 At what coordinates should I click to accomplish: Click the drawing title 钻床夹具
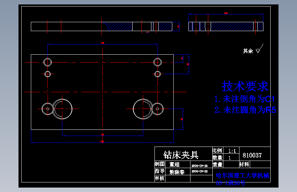click(181, 155)
